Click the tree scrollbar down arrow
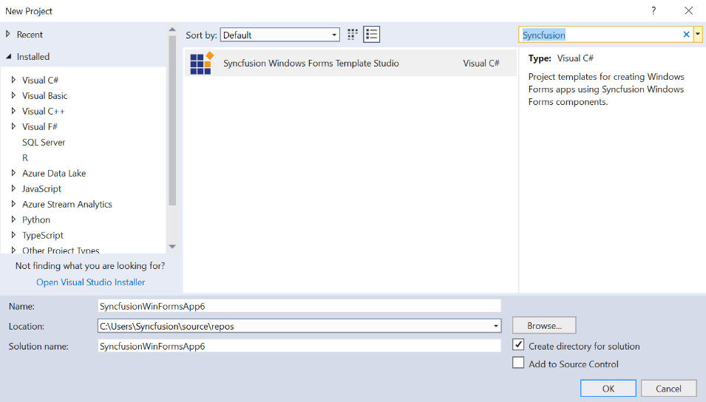 [172, 247]
